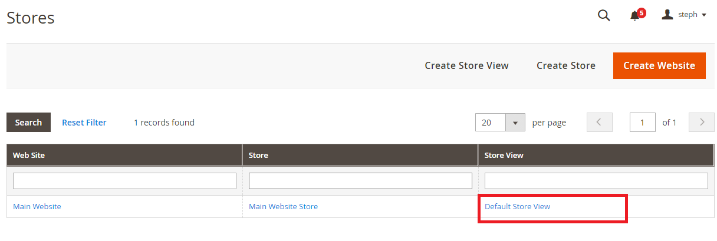This screenshot has height=241, width=717.
Task: Open the Main Website Store link
Action: [283, 206]
